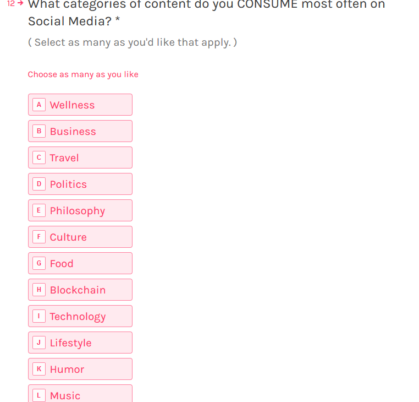Tick the Lifestyle choice

(x=80, y=343)
